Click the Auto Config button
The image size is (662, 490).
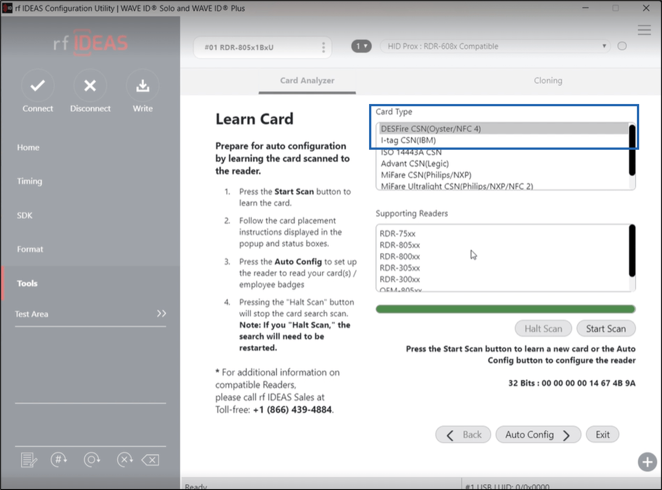click(538, 435)
